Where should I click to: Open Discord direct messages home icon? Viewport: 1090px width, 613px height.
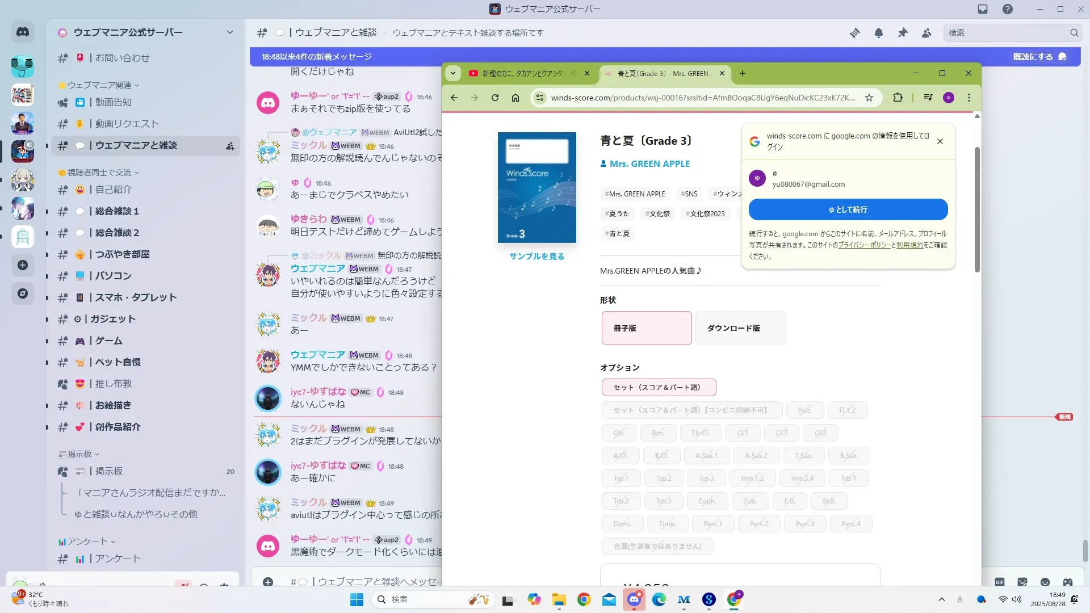pyautogui.click(x=23, y=32)
